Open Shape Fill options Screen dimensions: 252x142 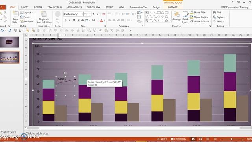198,12
